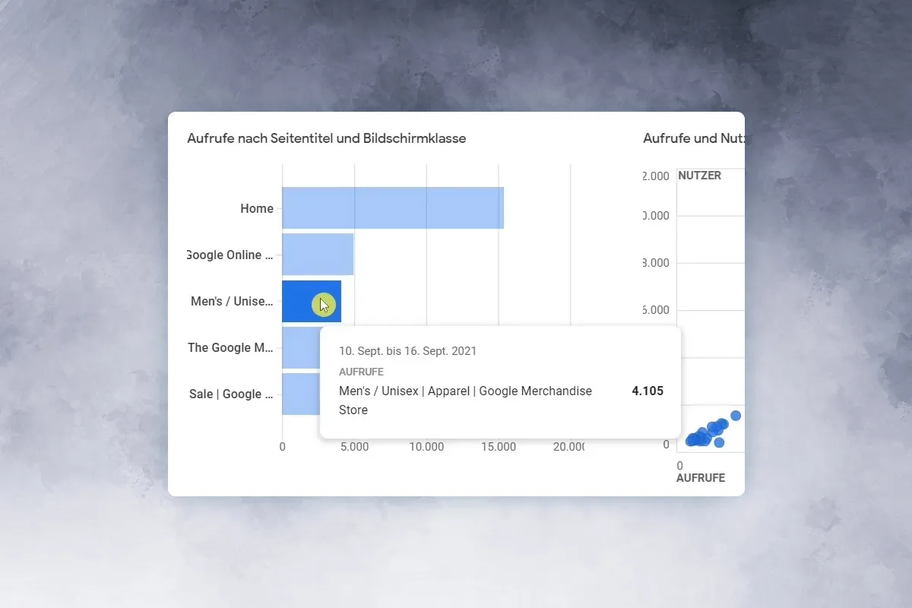Click the topmost scatter plot point

tap(735, 416)
